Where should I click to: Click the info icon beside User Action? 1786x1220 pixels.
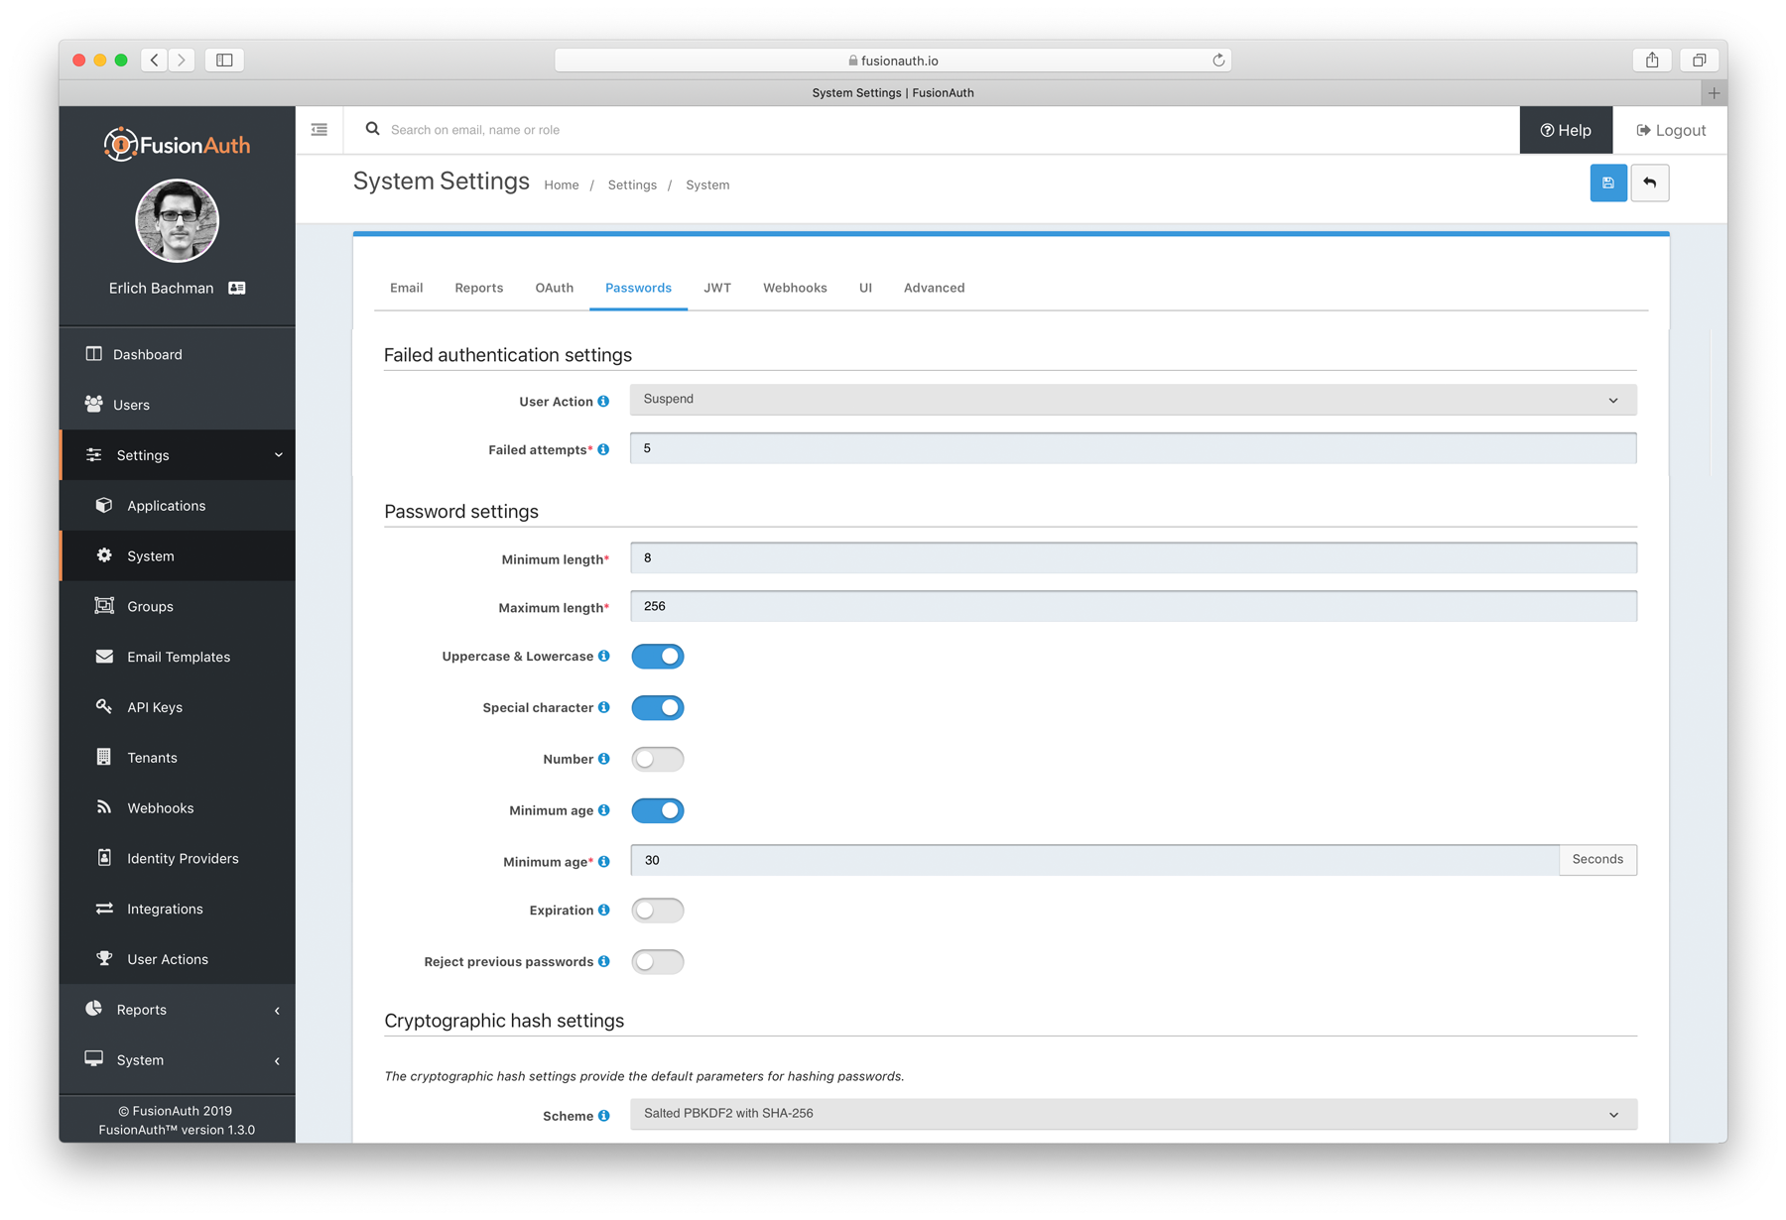tap(603, 402)
